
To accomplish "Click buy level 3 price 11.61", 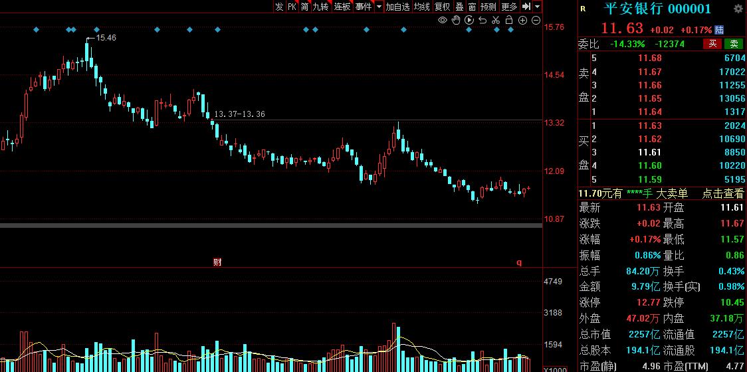I will click(650, 152).
